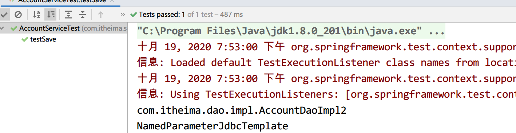Close the AccountServiceTest.testSave run tab
The width and height of the screenshot is (516, 133).
[x=112, y=1]
